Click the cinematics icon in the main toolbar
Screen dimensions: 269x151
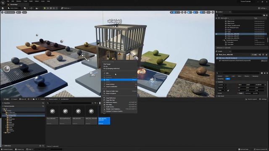[x=37, y=8]
